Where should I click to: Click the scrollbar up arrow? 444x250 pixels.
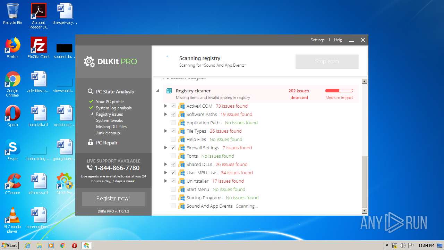click(x=364, y=81)
